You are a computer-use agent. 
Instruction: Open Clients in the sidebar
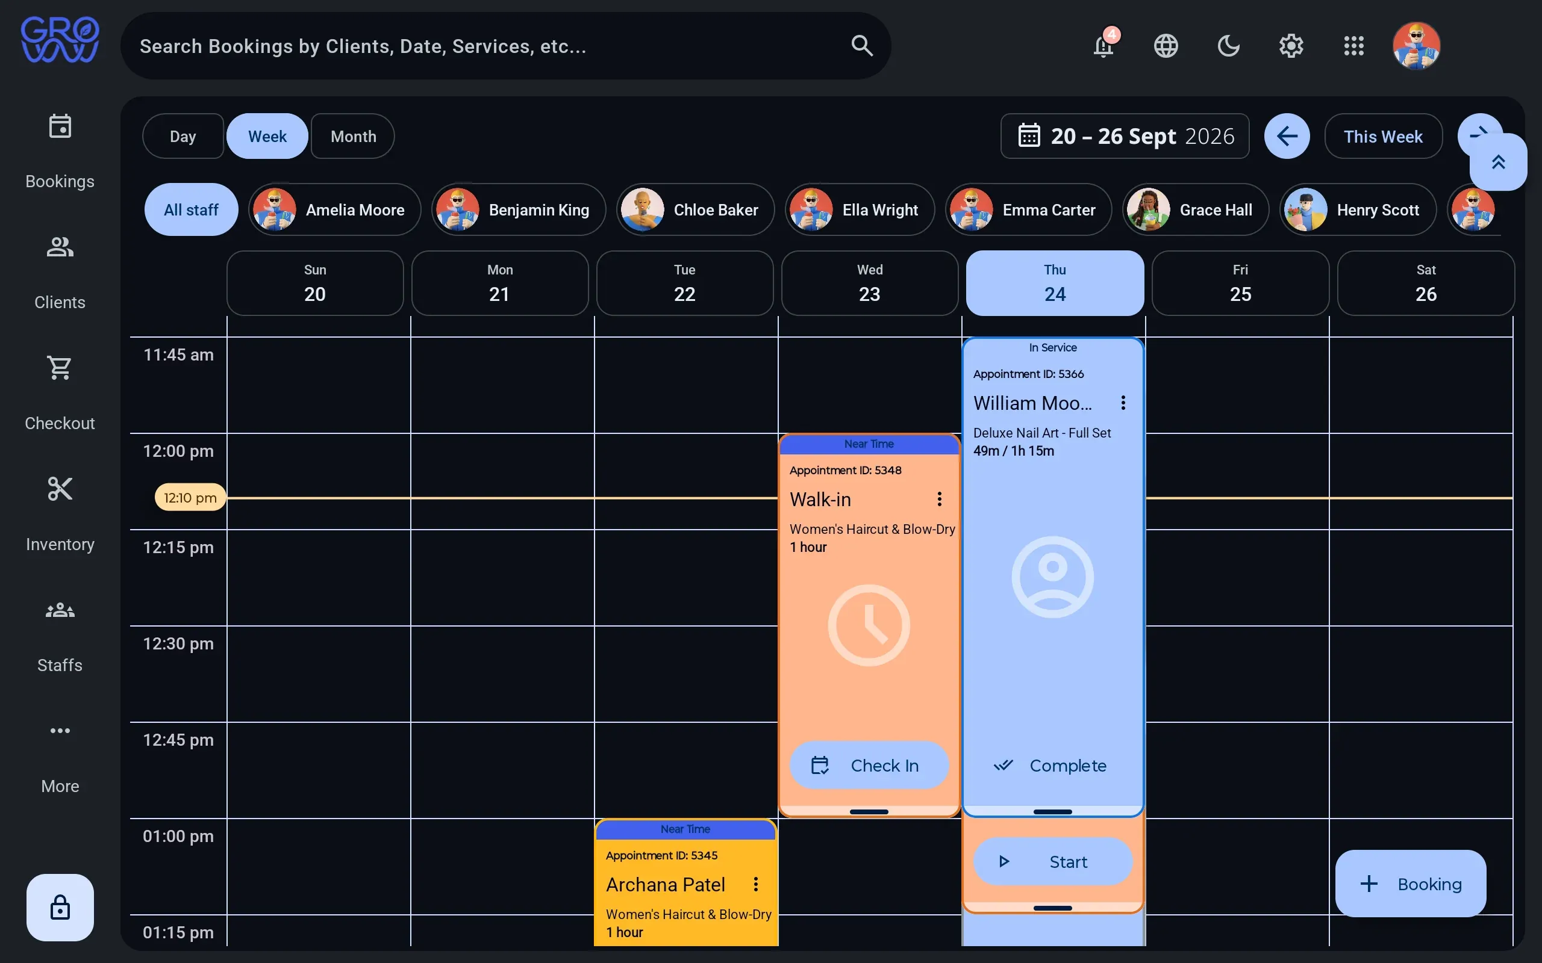point(60,273)
